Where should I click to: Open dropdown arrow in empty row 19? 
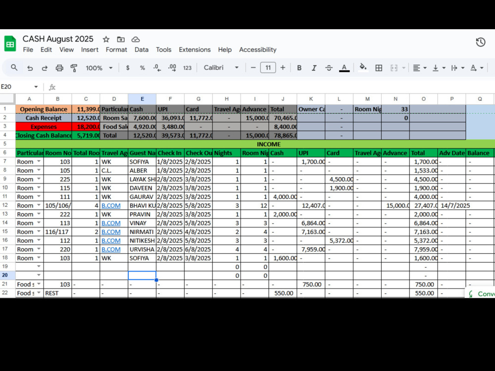[x=39, y=267]
